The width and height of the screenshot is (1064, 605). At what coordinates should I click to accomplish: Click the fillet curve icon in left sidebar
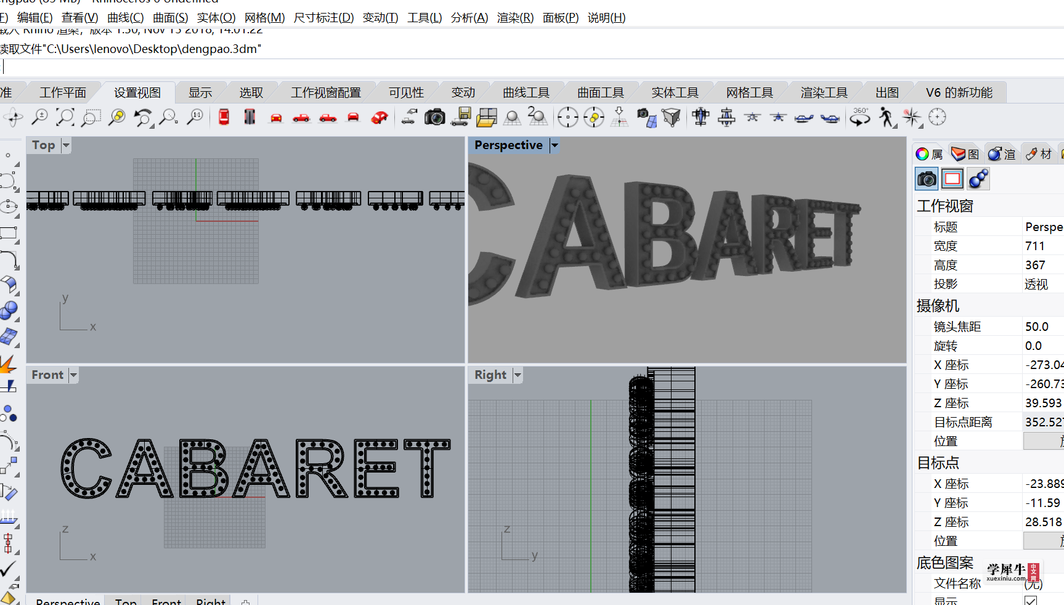(x=8, y=259)
